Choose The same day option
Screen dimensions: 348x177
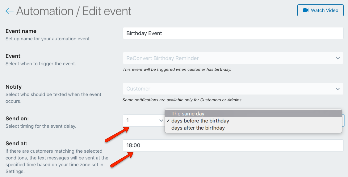tap(253, 114)
